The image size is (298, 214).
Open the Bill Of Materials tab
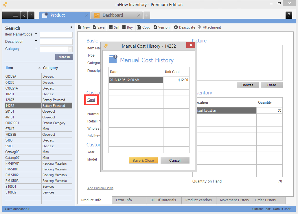click(164, 200)
